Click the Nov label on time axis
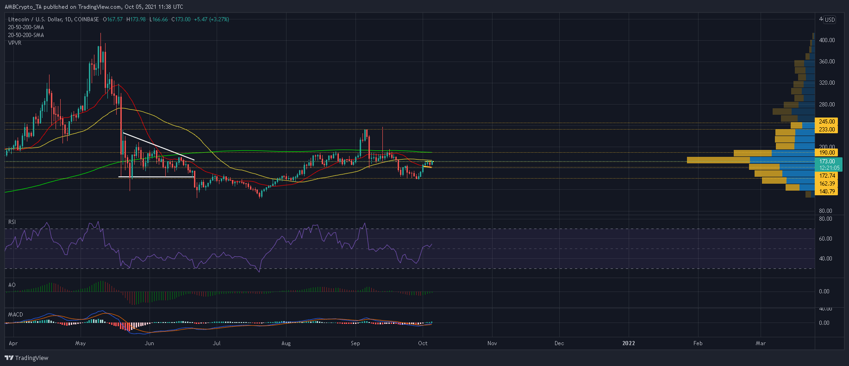849x366 pixels. [x=492, y=343]
